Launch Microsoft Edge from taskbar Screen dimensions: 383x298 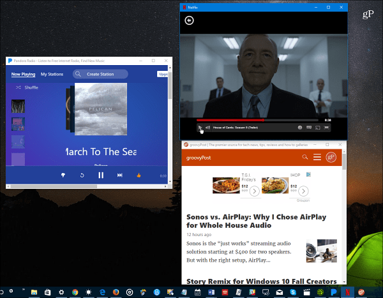(102, 292)
